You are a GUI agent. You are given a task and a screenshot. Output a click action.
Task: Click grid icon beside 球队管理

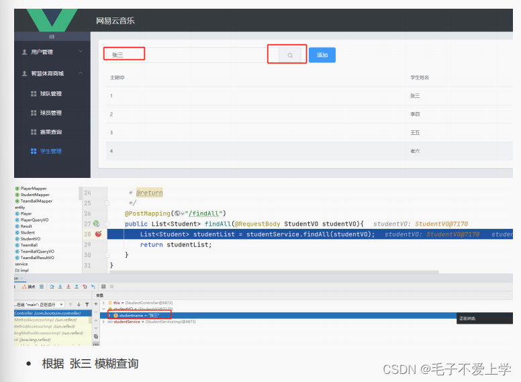pos(34,94)
